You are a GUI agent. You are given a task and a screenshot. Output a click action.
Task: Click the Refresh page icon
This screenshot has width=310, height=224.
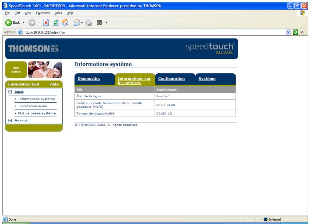coord(56,23)
